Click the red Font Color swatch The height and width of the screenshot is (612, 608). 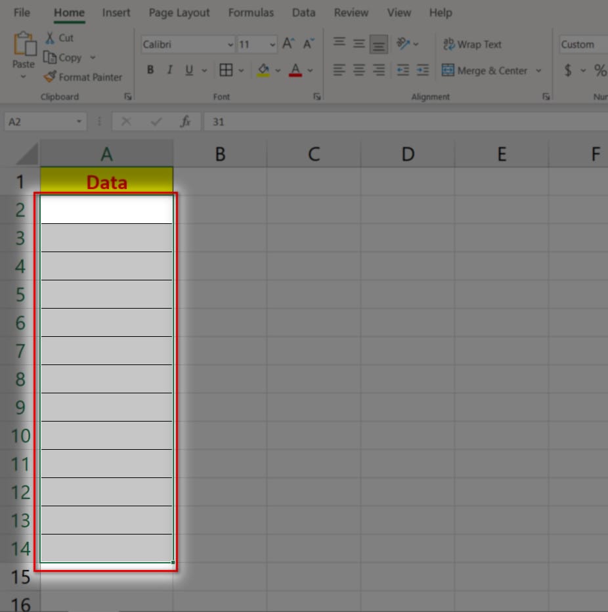295,70
